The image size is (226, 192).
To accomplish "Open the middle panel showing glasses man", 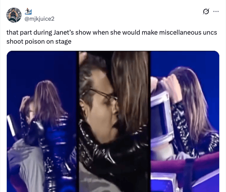I will [x=114, y=121].
